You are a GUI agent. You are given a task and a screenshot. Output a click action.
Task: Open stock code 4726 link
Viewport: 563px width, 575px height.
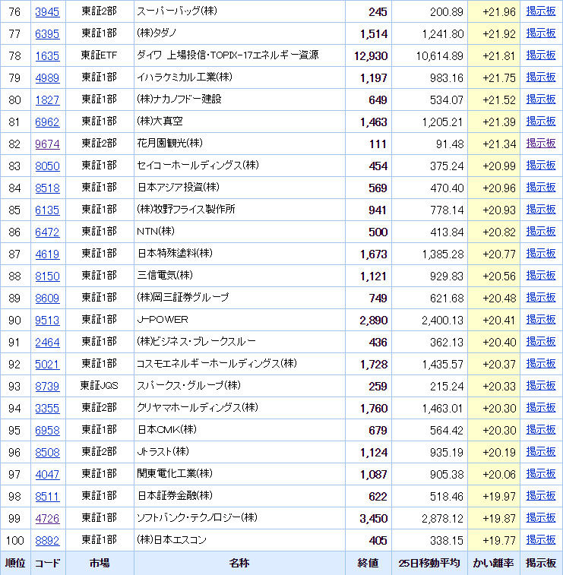pyautogui.click(x=47, y=518)
